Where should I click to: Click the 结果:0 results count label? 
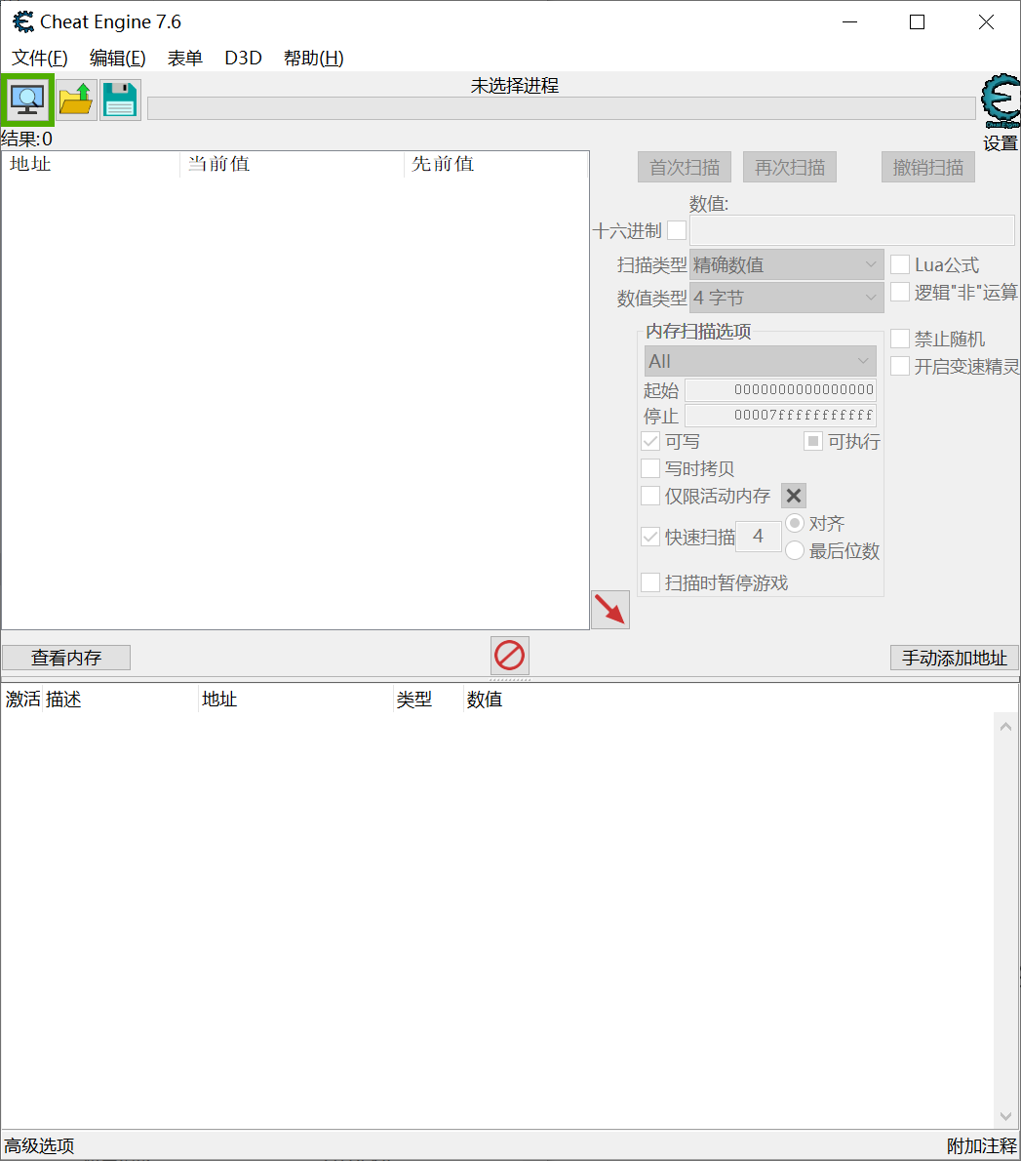[x=26, y=139]
